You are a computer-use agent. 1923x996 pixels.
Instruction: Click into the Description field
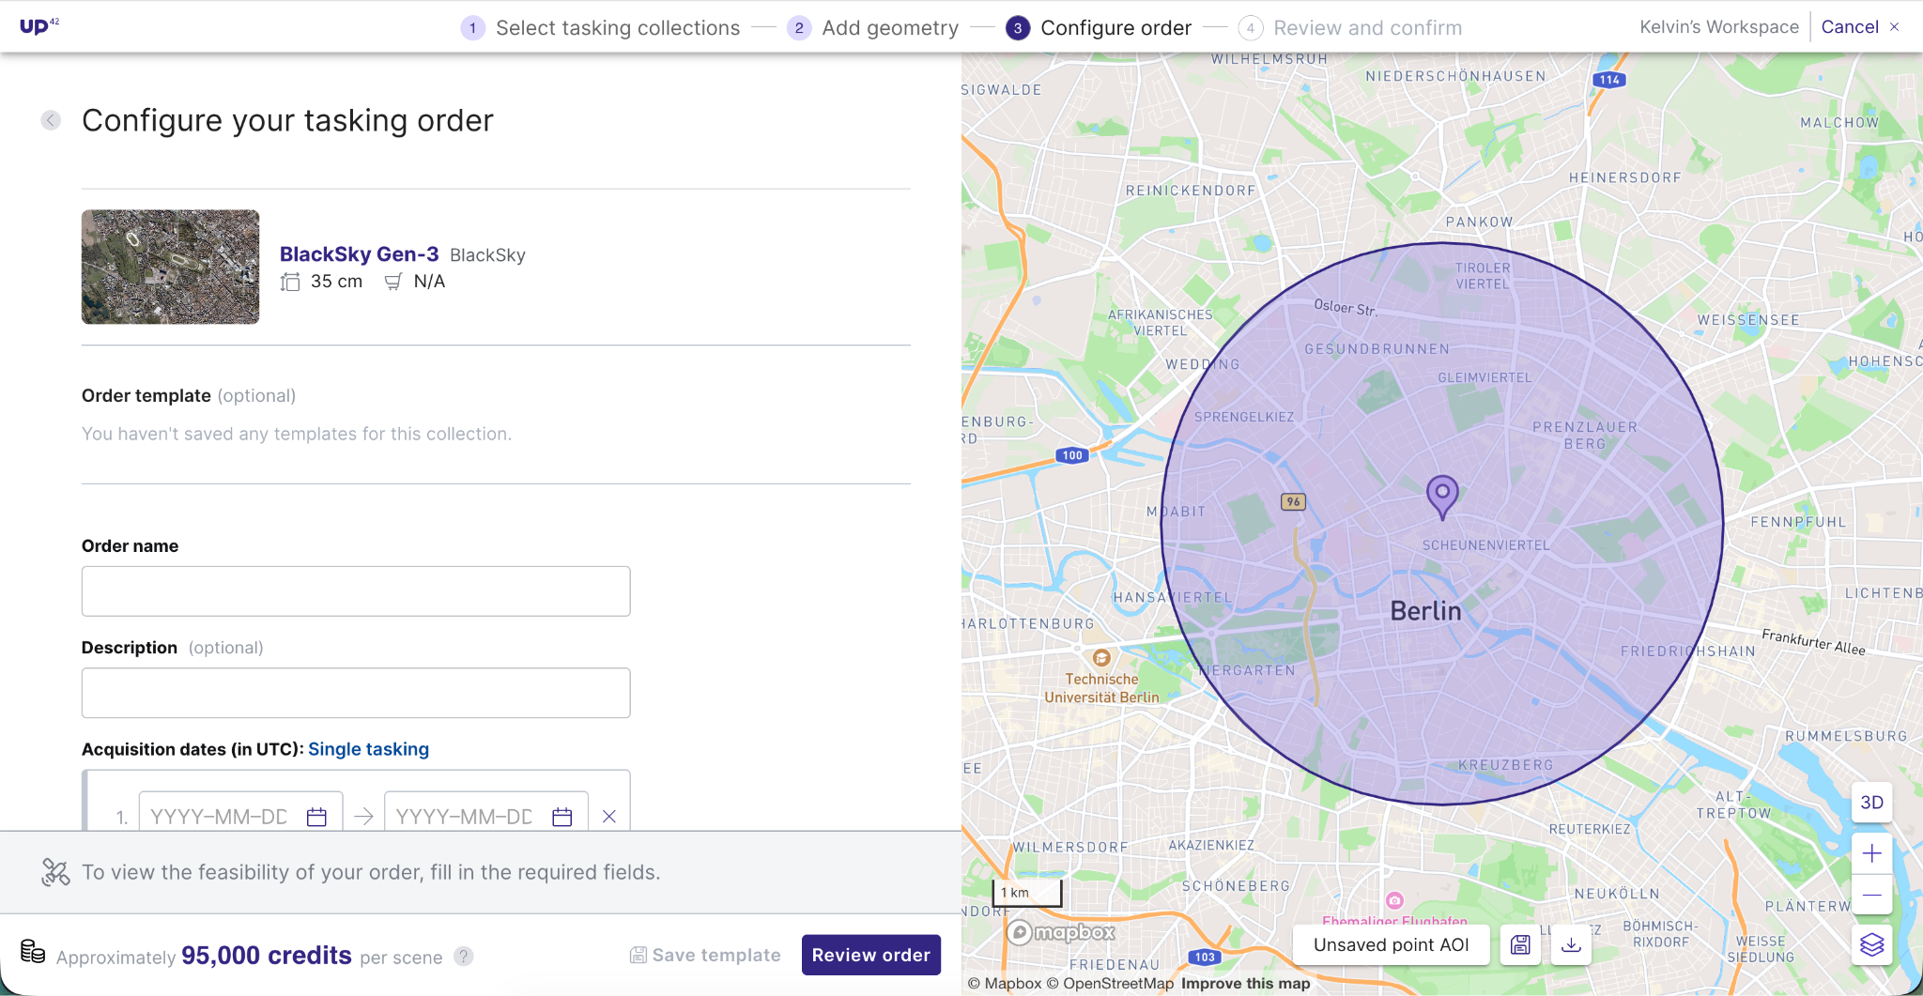[356, 693]
